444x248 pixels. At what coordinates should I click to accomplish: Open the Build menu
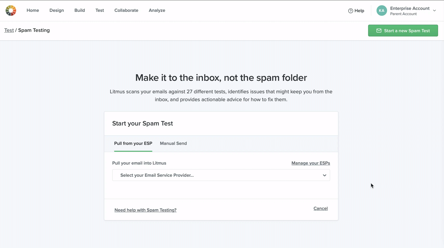coord(80,11)
